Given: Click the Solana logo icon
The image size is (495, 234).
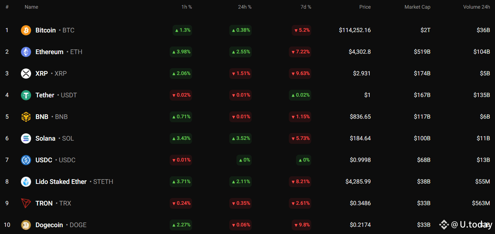Looking at the screenshot, I should 26,138.
